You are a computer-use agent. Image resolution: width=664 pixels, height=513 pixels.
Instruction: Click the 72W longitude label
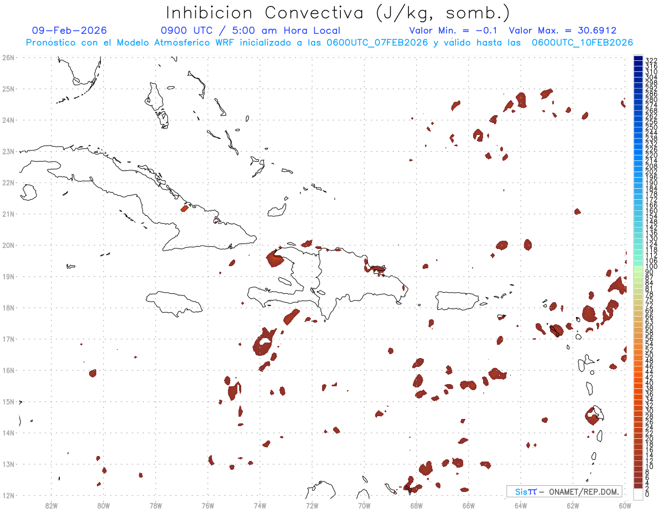pyautogui.click(x=312, y=505)
